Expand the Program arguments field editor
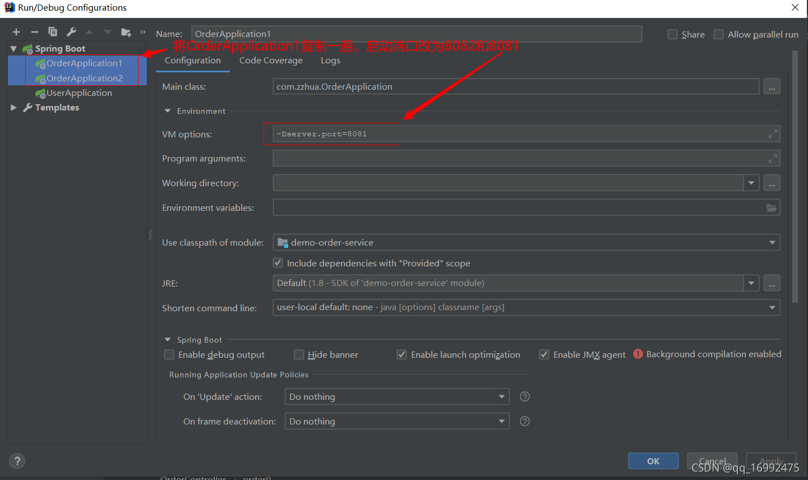Screen dimensions: 808x480 pos(773,159)
